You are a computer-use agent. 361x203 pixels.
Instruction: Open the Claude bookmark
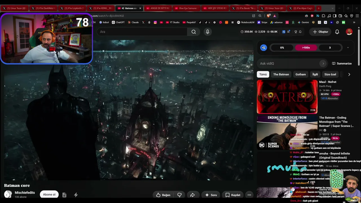[x=133, y=22]
